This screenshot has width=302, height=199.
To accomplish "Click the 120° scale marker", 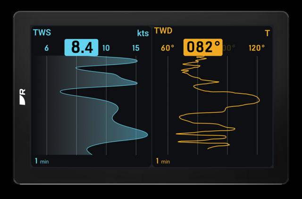I will coord(257,48).
